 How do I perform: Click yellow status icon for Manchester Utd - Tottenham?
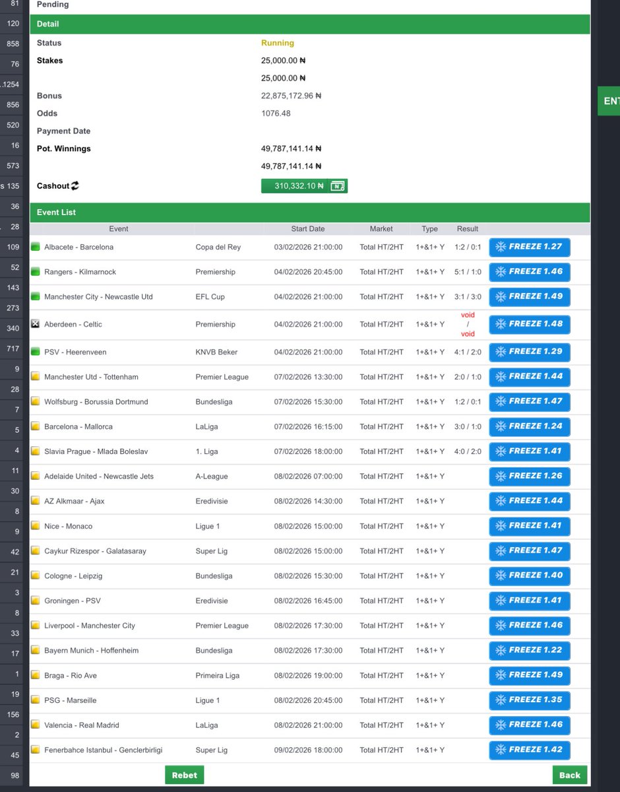click(36, 377)
